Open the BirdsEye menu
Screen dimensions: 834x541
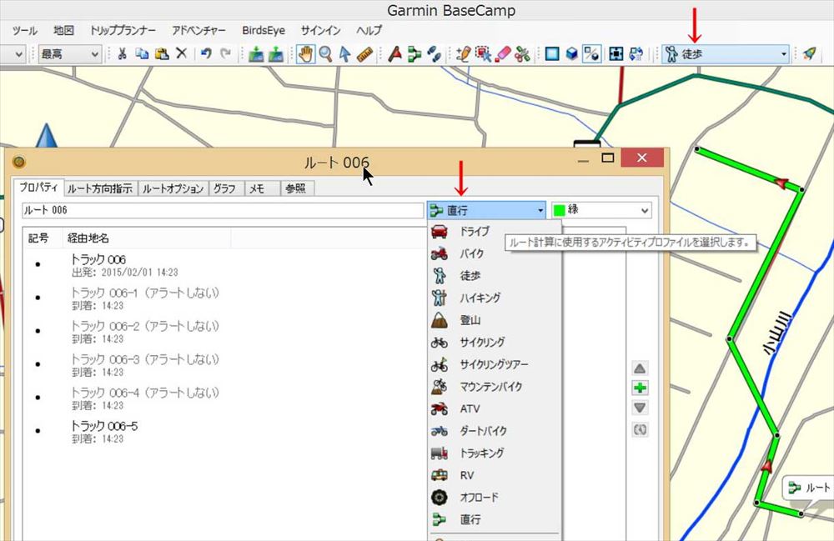(x=264, y=31)
